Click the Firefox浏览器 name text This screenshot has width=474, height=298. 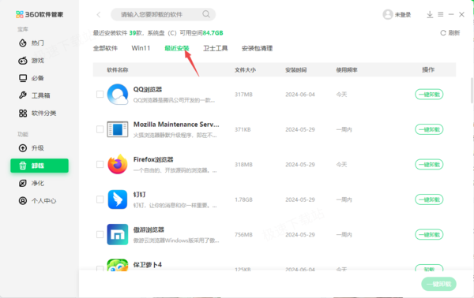point(153,159)
